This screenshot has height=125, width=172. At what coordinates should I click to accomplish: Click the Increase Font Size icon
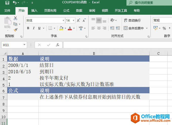pyautogui.click(x=79, y=20)
